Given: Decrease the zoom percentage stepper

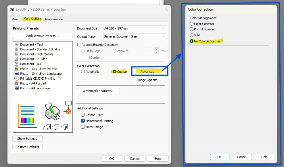Looking at the screenshot, I should click(157, 52).
